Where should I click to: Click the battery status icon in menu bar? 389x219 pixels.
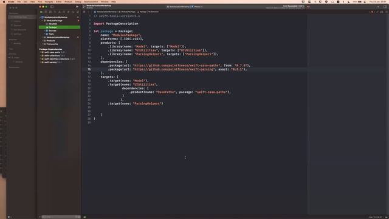point(360,2)
